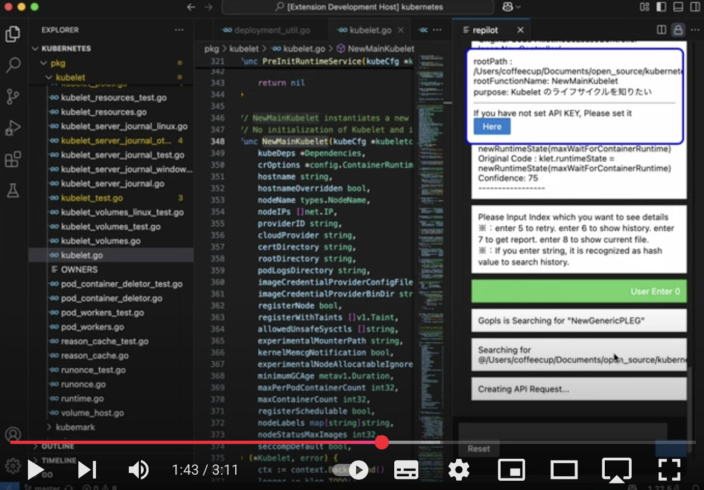Mute the YouTube video volume
The width and height of the screenshot is (704, 490).
[138, 470]
